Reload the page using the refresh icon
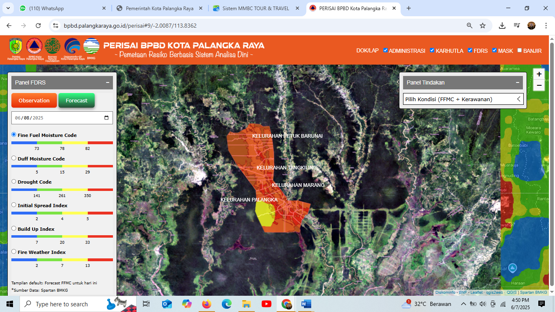Viewport: 555px width, 312px height. (x=38, y=26)
